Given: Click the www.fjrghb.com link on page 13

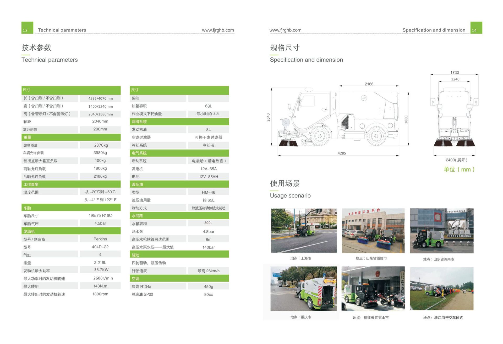Looking at the screenshot, I should 218,30.
